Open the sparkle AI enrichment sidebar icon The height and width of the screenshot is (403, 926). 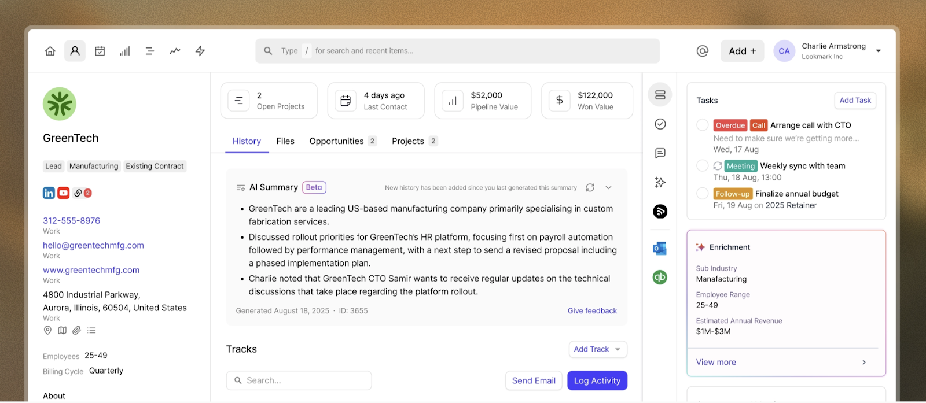coord(660,182)
